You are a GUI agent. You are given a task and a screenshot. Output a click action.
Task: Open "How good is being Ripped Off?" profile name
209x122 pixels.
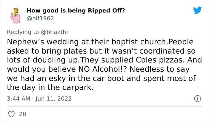[x=76, y=10]
